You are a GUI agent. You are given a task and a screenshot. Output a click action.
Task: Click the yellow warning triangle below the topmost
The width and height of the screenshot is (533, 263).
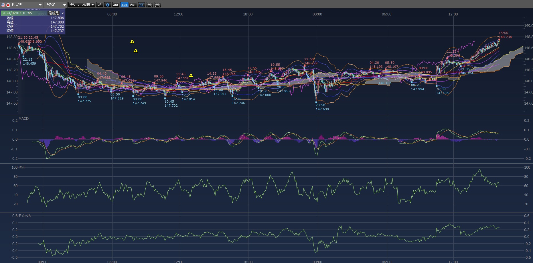pos(136,51)
